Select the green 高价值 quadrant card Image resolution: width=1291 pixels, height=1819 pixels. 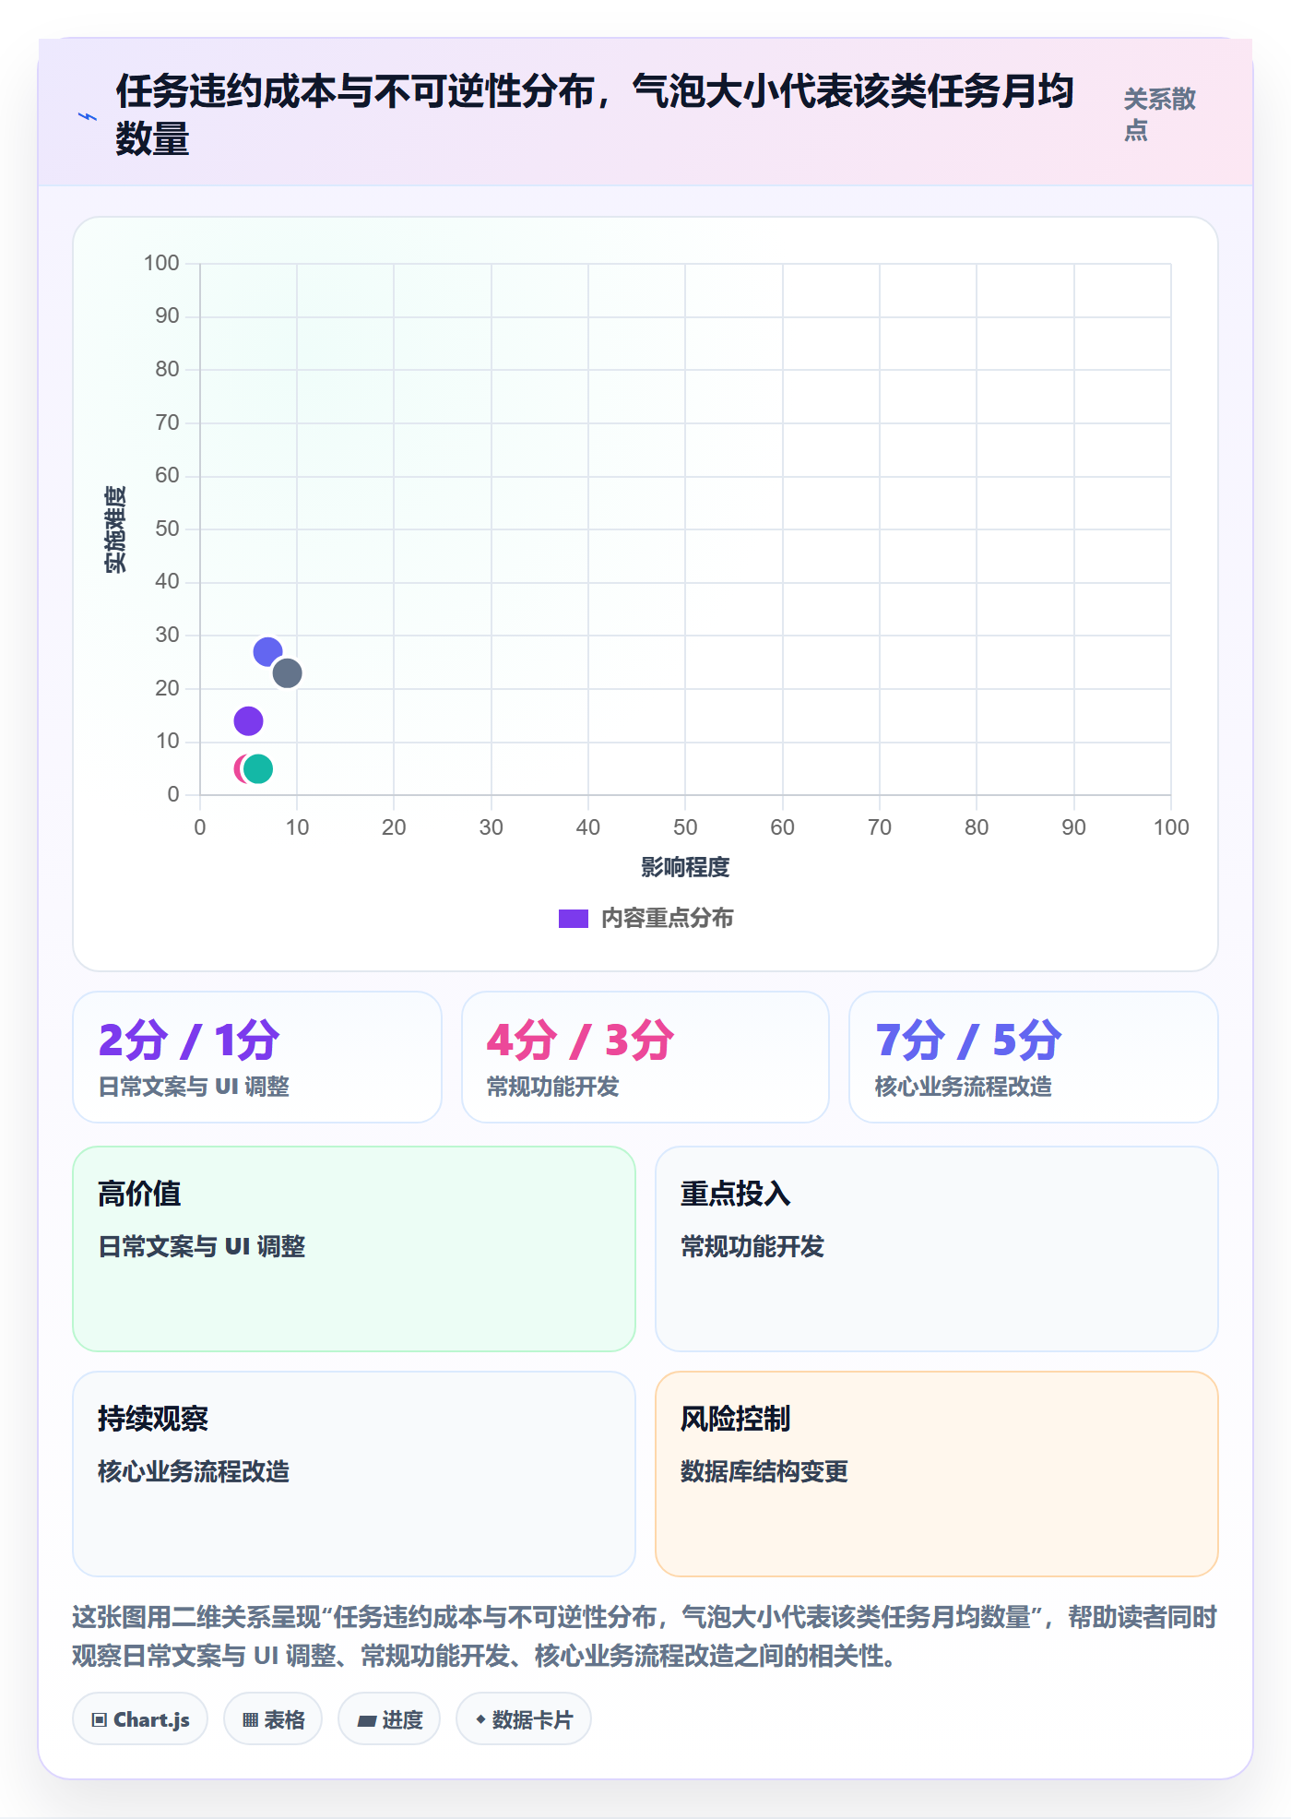pos(354,1249)
